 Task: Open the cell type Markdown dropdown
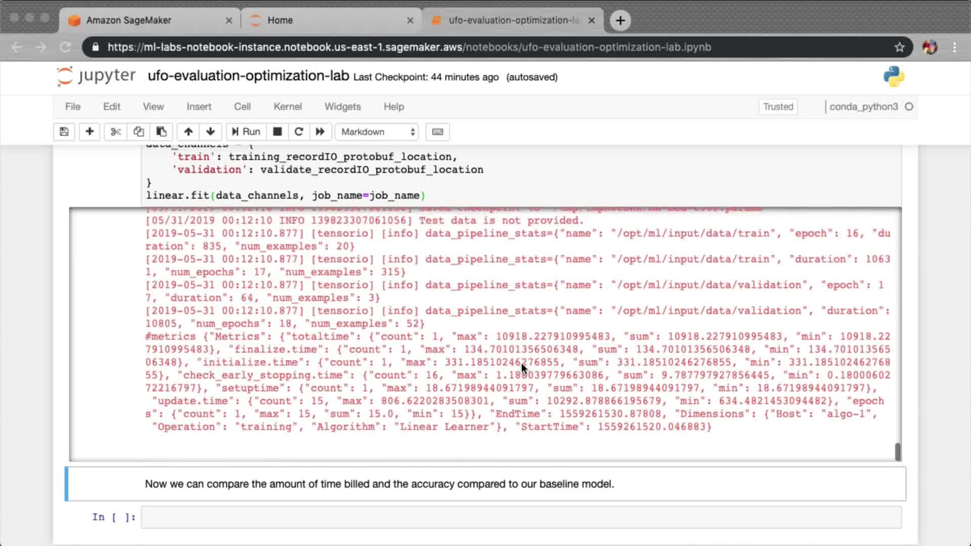point(377,132)
